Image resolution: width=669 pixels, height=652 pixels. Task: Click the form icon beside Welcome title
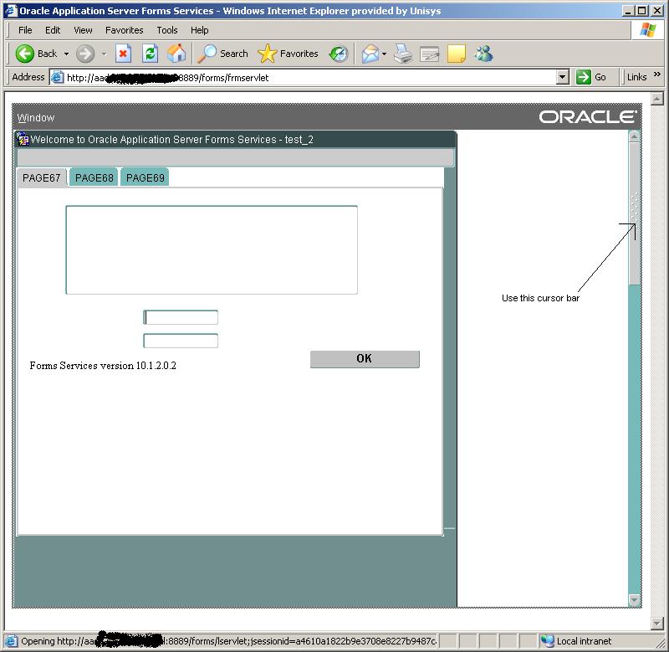23,139
